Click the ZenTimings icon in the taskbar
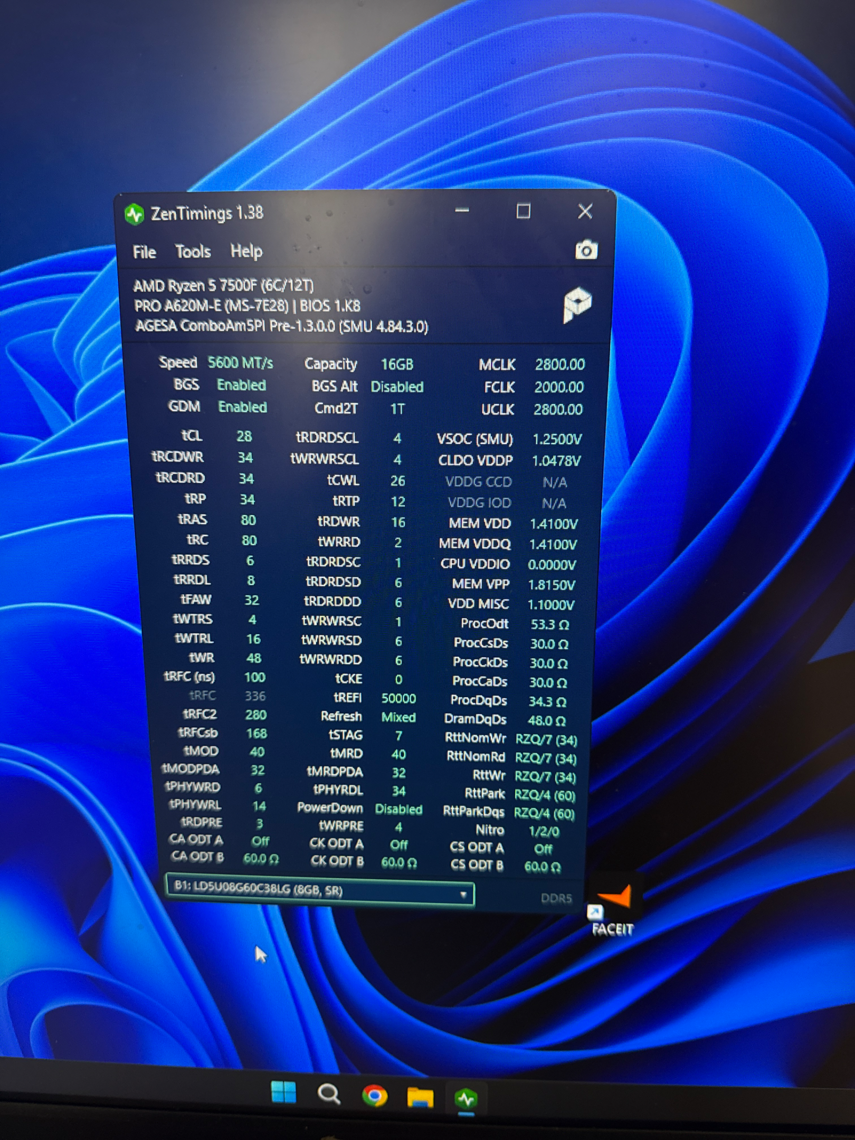The width and height of the screenshot is (855, 1140). (466, 1099)
